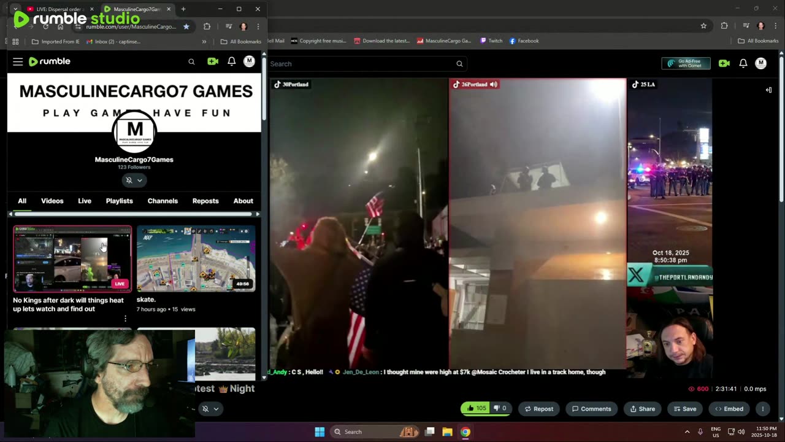Click search magnifier in background Rumble search
The image size is (785, 442).
(459, 64)
